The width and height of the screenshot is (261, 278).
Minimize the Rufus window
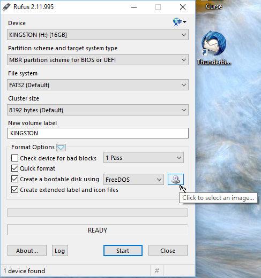pyautogui.click(x=134, y=7)
